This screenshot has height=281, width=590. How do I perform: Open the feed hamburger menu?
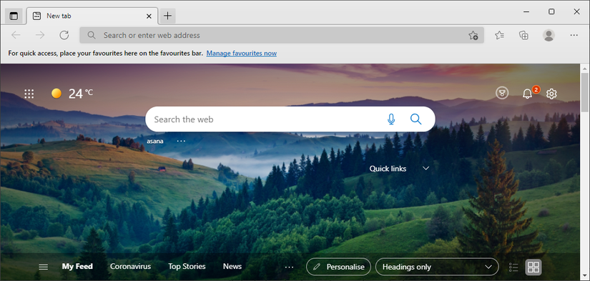click(x=44, y=267)
